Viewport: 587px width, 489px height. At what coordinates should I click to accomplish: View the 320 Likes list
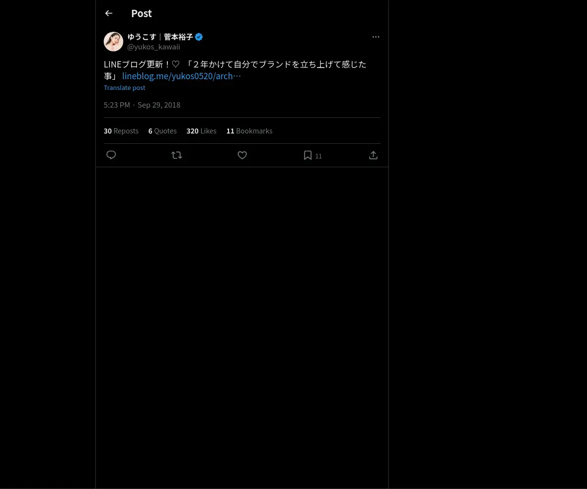click(201, 131)
